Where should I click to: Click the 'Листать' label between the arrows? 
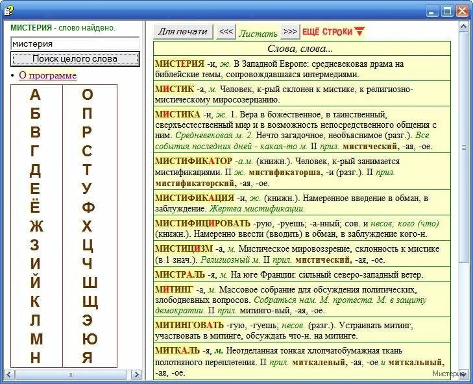point(258,34)
